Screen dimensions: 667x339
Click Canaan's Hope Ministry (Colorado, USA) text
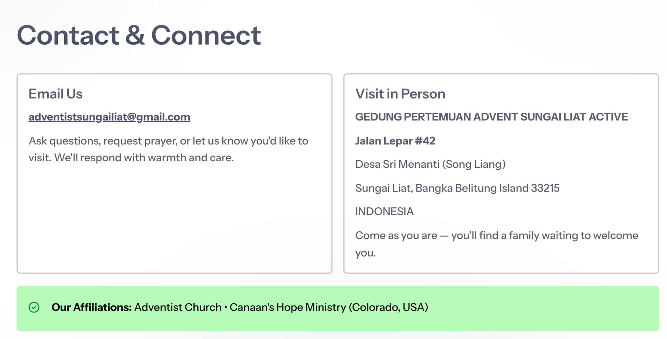tap(328, 307)
